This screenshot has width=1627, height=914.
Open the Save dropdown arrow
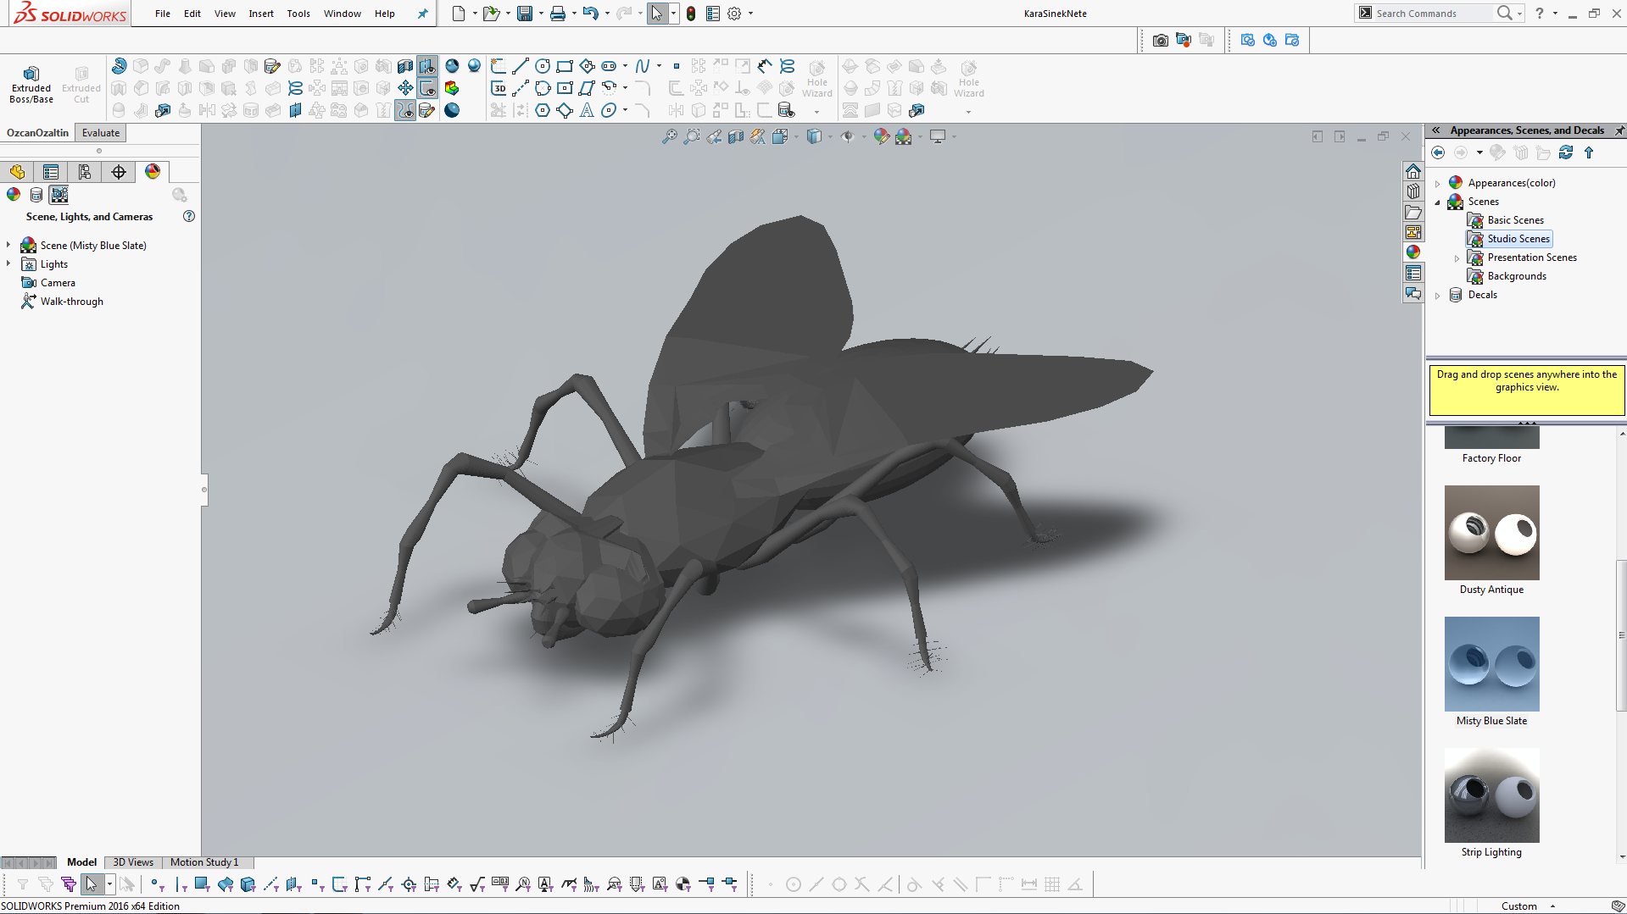point(541,14)
